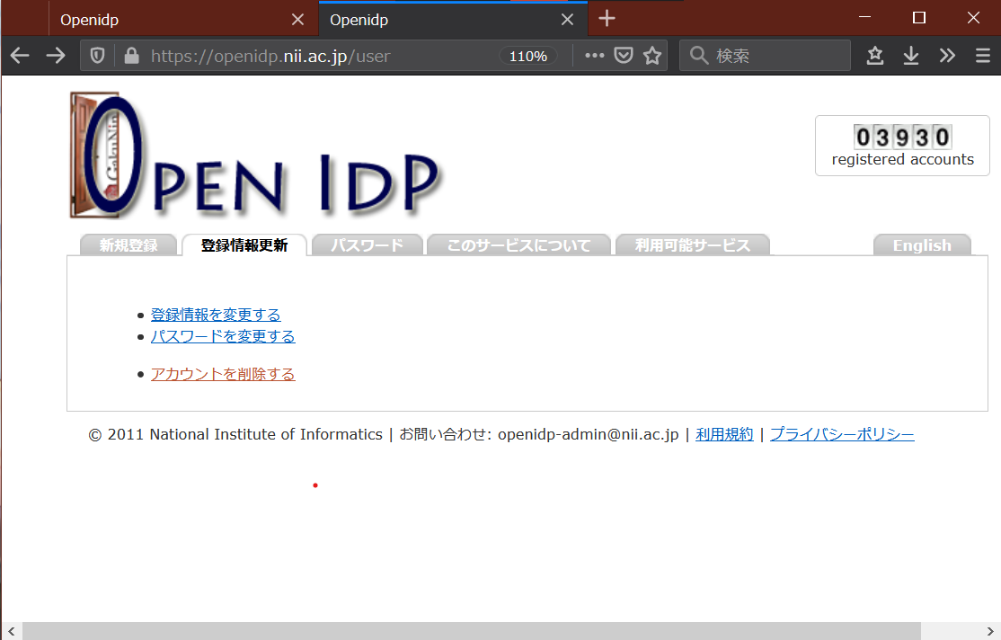The image size is (1001, 640).
Task: Open プライバシーポリシー footer link
Action: coord(842,434)
